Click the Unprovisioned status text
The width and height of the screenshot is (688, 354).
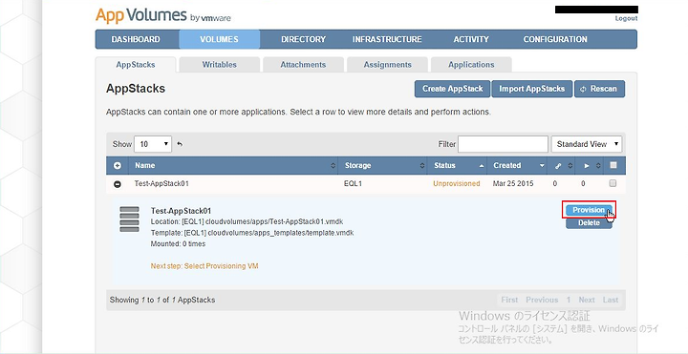tap(457, 183)
